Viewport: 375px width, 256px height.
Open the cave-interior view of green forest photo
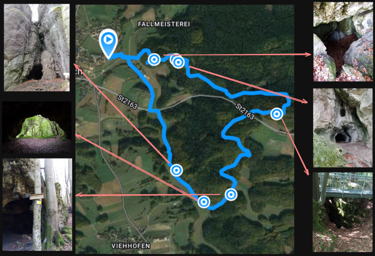tap(37, 127)
